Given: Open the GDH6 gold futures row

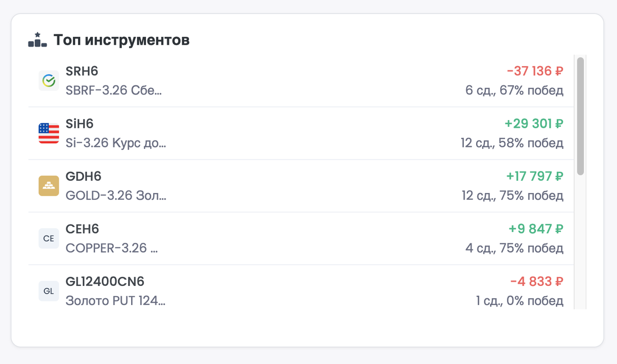Looking at the screenshot, I should click(206, 186).
